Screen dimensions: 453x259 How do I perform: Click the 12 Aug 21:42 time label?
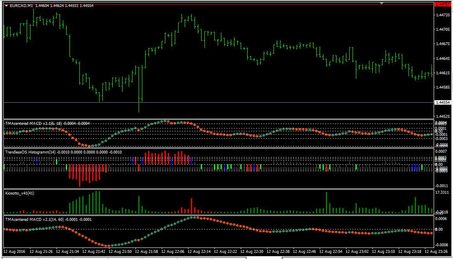pos(94,252)
